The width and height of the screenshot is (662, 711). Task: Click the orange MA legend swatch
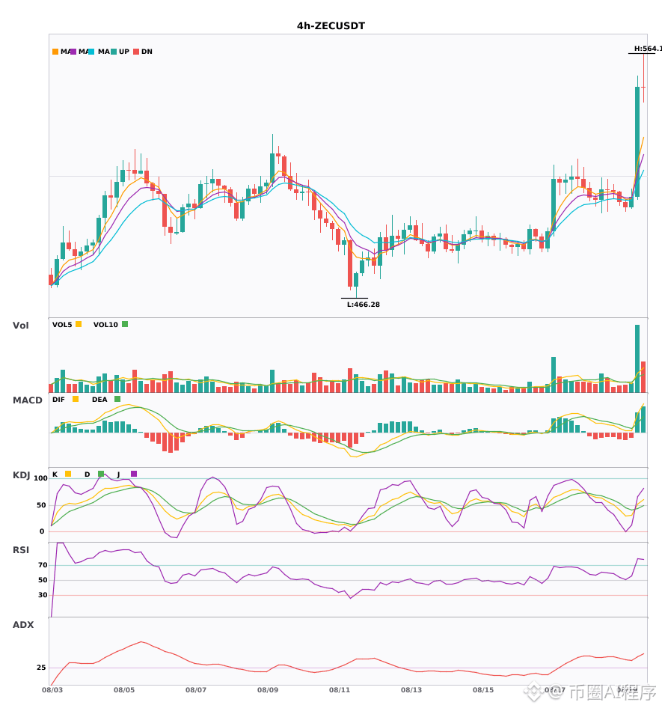tap(55, 52)
